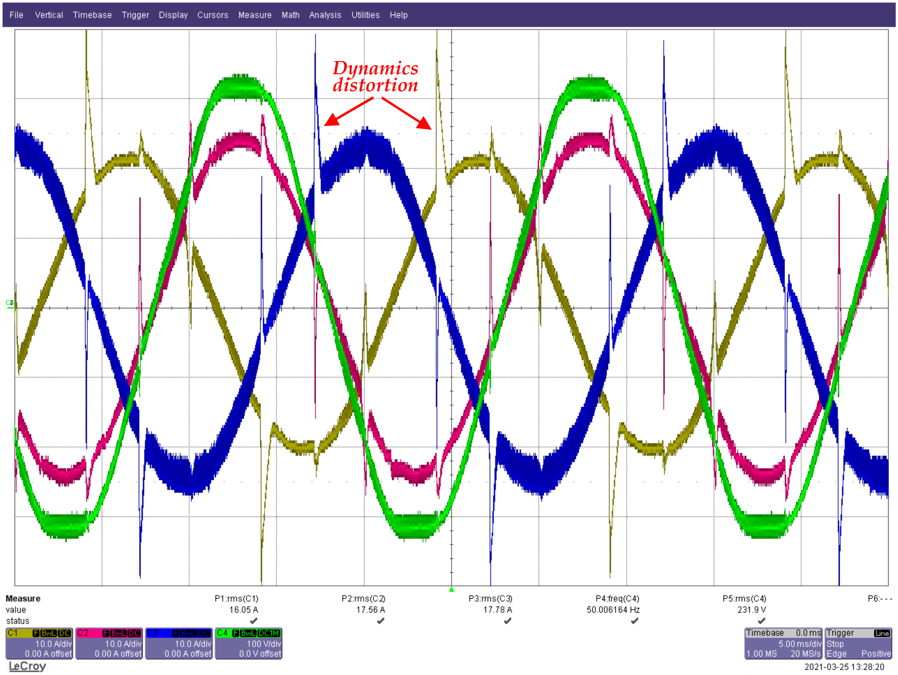Click the green trigger position marker below grid

pos(452,589)
